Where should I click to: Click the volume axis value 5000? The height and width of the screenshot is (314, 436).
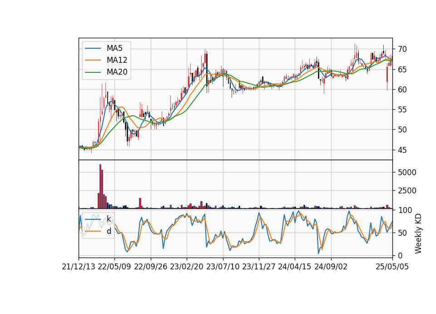407,172
